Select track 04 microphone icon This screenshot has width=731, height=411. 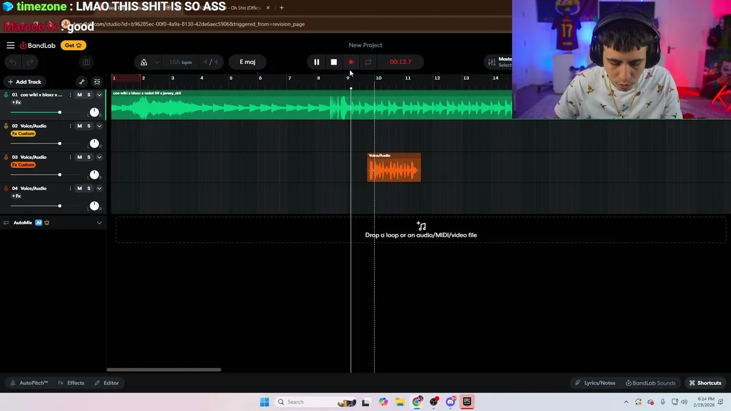coord(6,188)
